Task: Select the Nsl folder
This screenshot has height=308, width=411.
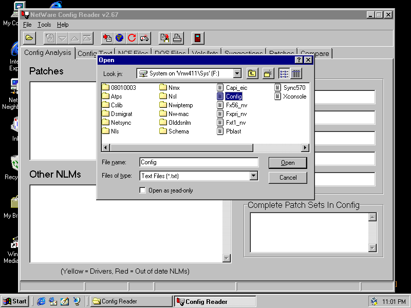Action: pos(169,97)
